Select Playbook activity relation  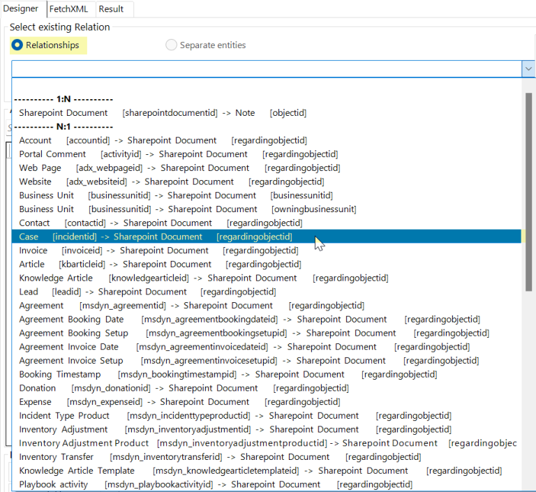(267, 484)
